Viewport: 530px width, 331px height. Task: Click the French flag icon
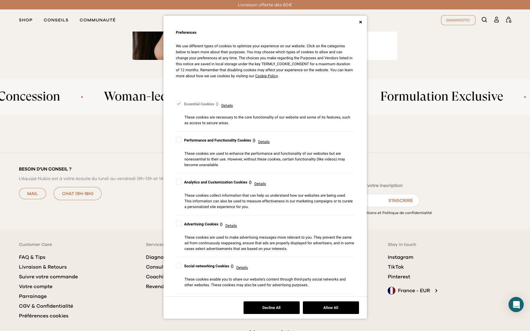pyautogui.click(x=391, y=290)
